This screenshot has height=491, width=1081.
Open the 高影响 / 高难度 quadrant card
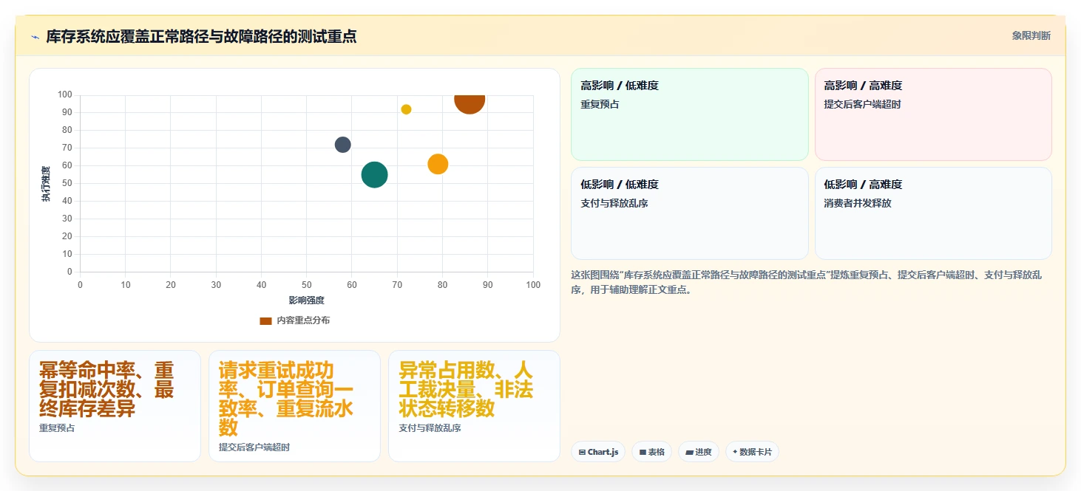point(933,114)
